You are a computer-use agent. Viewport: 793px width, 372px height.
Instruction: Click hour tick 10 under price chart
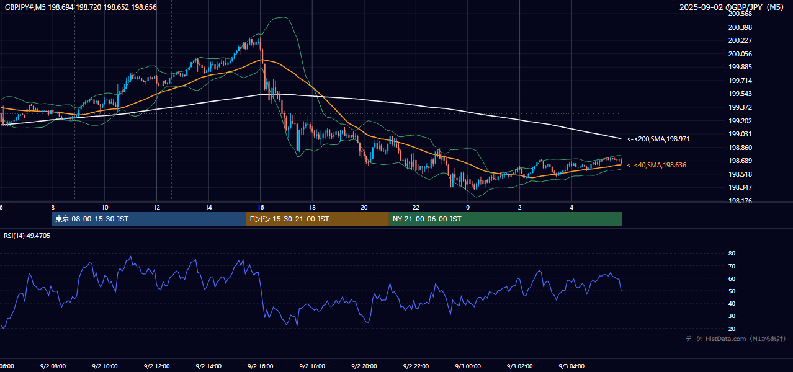click(x=105, y=207)
